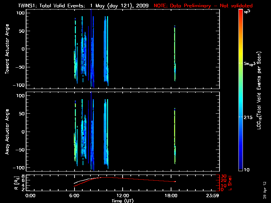Screen dimensions: 271x203
Task: Select the isolated 18:00 data strip in Toward panel
Action: (x=175, y=54)
